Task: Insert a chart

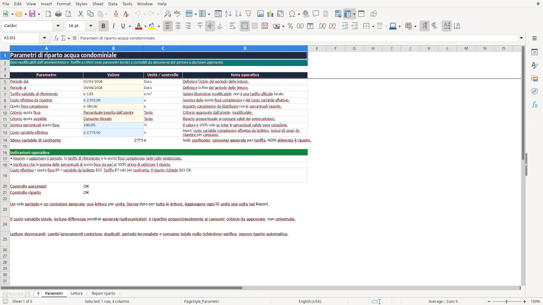Action: pos(271,14)
